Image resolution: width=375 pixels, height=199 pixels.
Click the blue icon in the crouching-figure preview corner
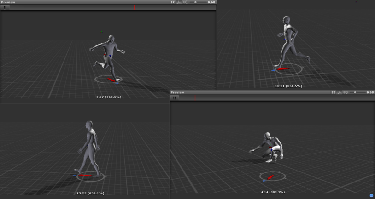coord(371,195)
